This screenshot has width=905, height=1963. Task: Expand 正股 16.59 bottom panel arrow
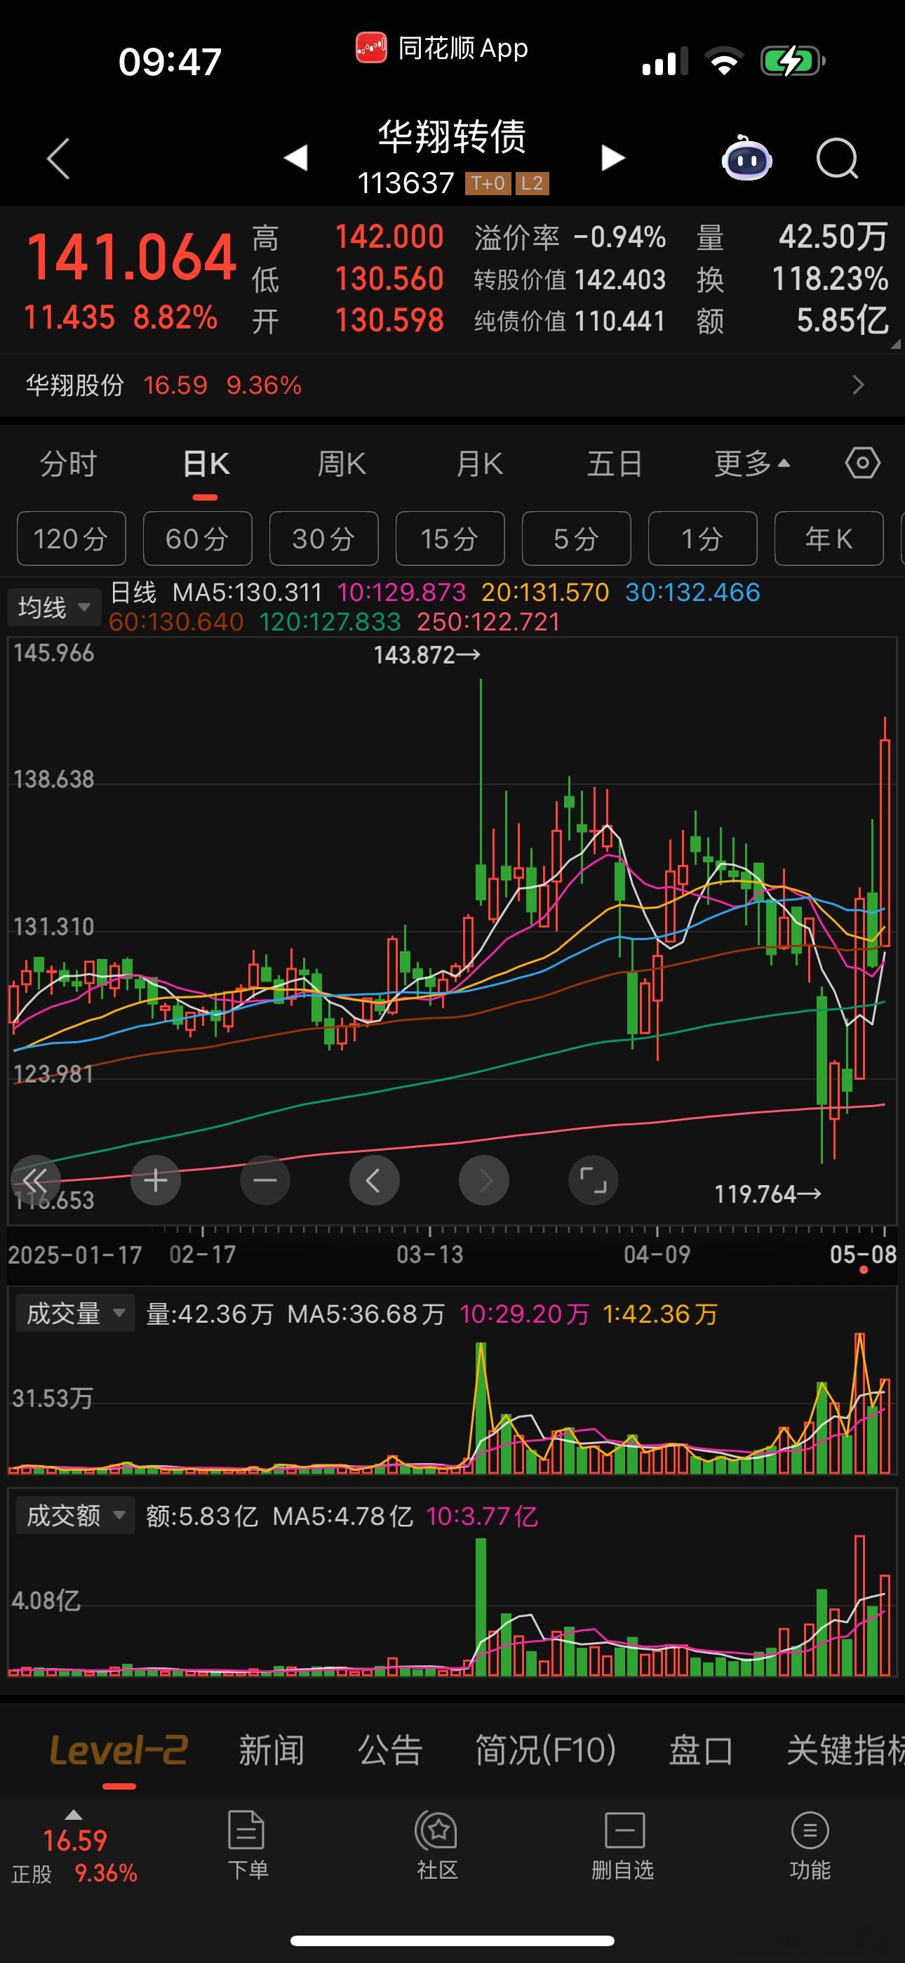(73, 1814)
